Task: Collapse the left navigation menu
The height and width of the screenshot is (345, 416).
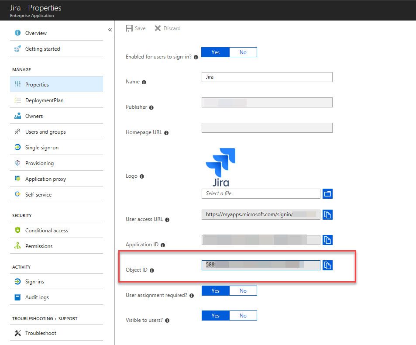Action: coord(110,30)
